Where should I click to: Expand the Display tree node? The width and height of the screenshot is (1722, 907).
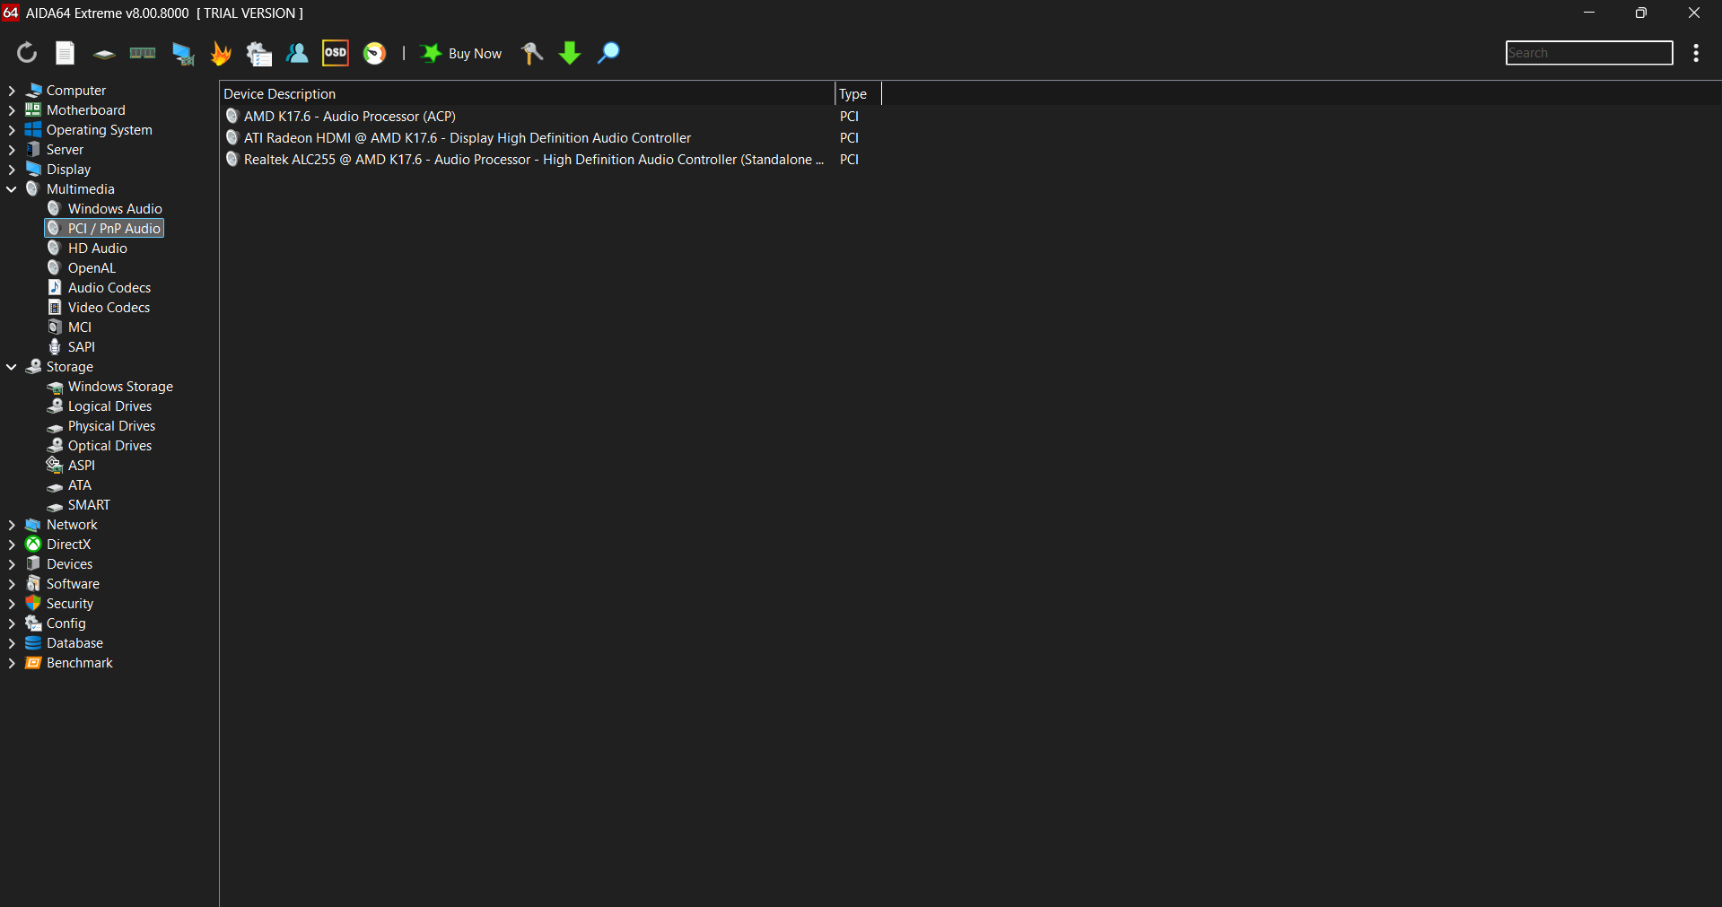click(x=12, y=170)
